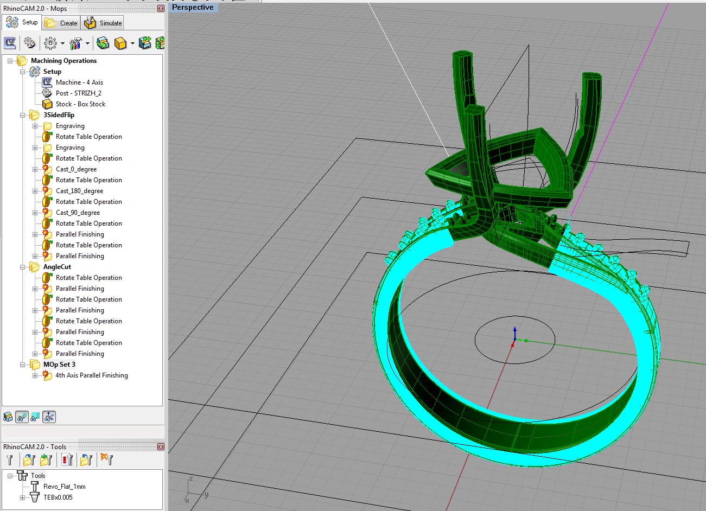Toggle the world coordinate system visibility
Image resolution: width=706 pixels, height=511 pixels.
[x=49, y=417]
